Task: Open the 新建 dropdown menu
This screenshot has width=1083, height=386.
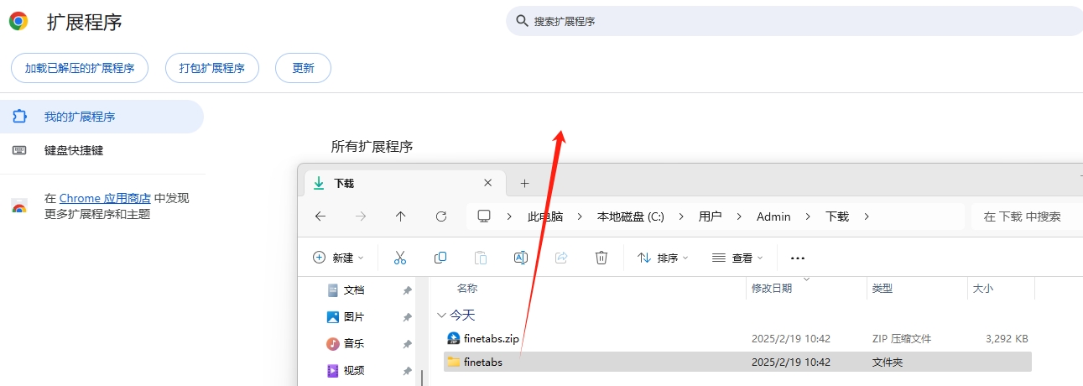Action: pyautogui.click(x=338, y=258)
